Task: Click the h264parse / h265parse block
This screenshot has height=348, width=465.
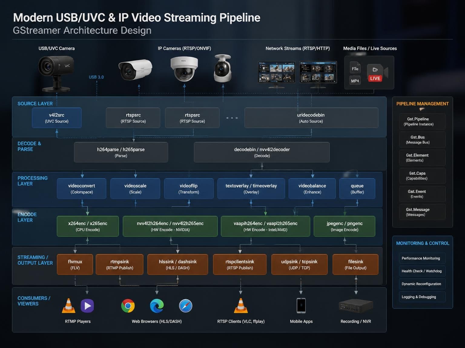Action: (121, 152)
